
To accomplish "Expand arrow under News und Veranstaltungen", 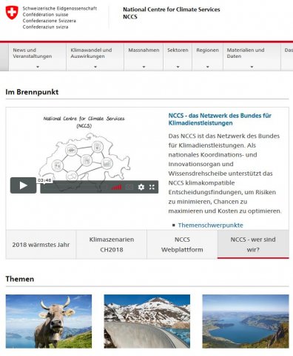I will point(38,67).
